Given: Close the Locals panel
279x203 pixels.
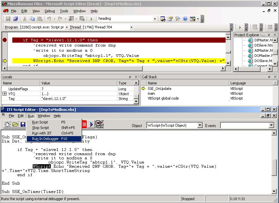Looking at the screenshot, I should pos(136,77).
